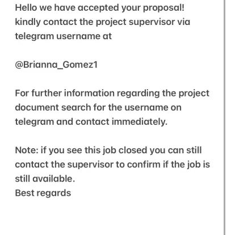Click the line 'document search for the username on'

click(98, 107)
